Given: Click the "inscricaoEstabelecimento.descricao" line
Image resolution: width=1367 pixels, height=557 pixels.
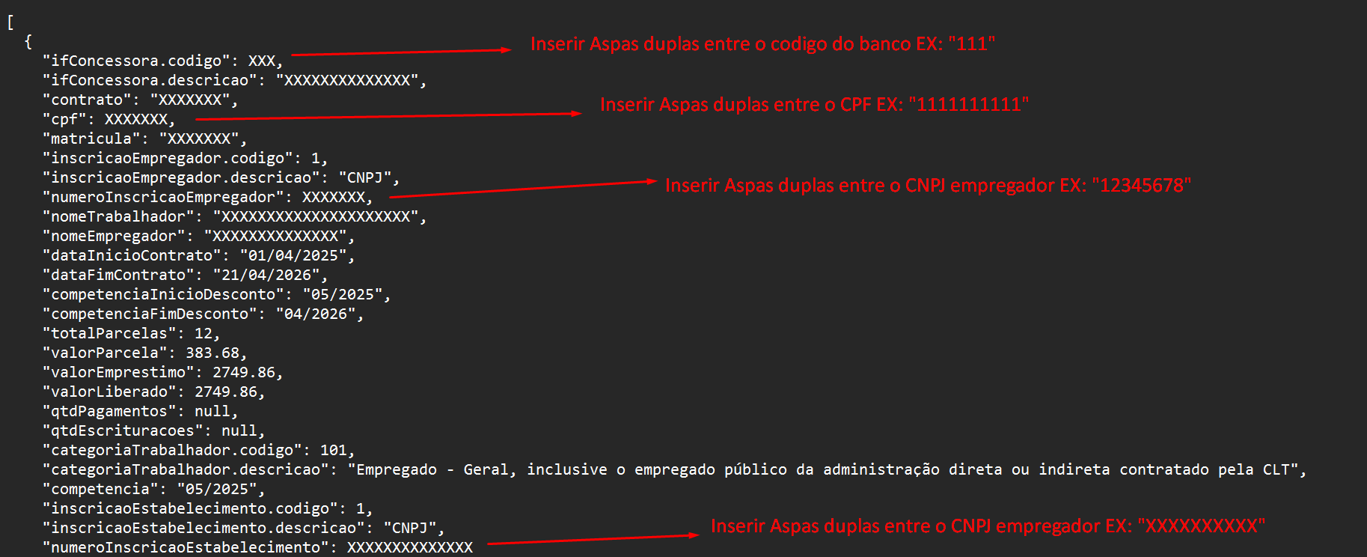Looking at the screenshot, I should pos(243,528).
